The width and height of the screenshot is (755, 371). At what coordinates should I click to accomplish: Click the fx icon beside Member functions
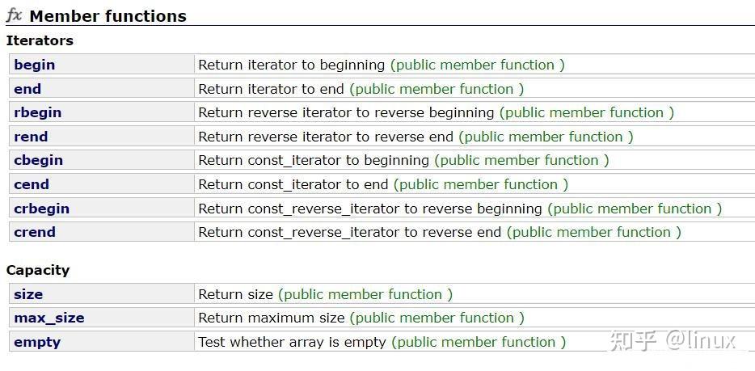(x=14, y=15)
